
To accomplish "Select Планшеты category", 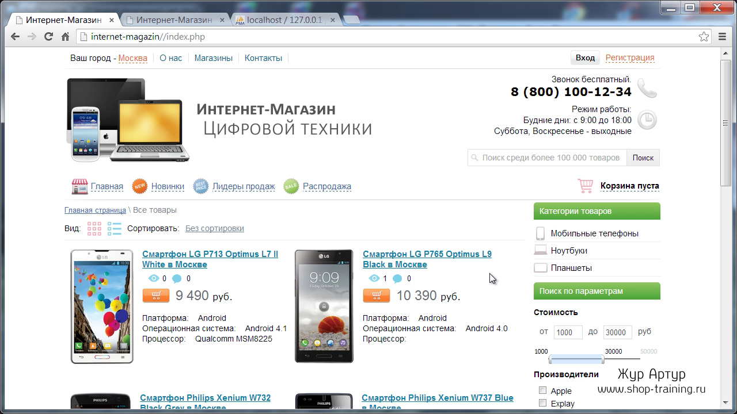I will [571, 268].
